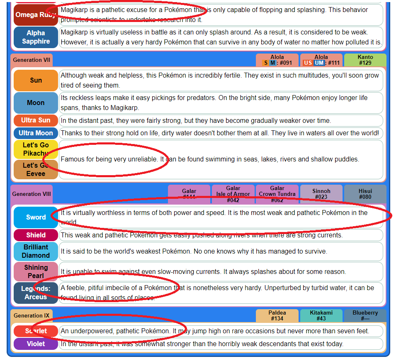Viewport: 401px width, 359px height.
Task: Open the Violet game label
Action: 36,344
